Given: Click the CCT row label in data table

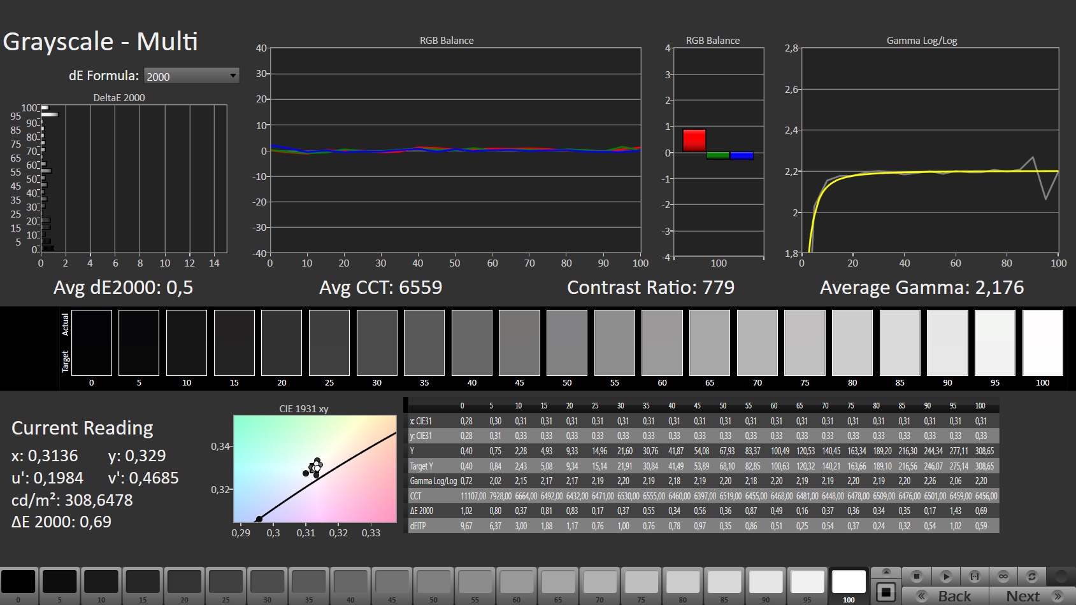Looking at the screenshot, I should [415, 496].
